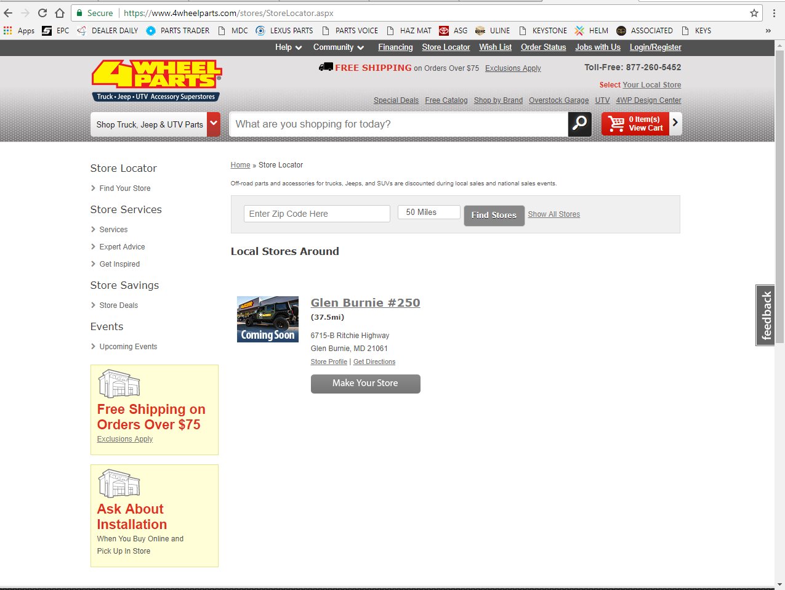This screenshot has height=590, width=785.
Task: Expand the Help dropdown menu
Action: (288, 47)
